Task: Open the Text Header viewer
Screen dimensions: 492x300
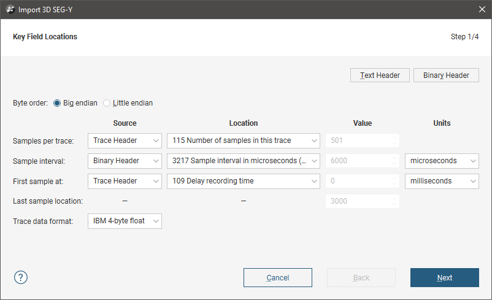Action: click(380, 75)
